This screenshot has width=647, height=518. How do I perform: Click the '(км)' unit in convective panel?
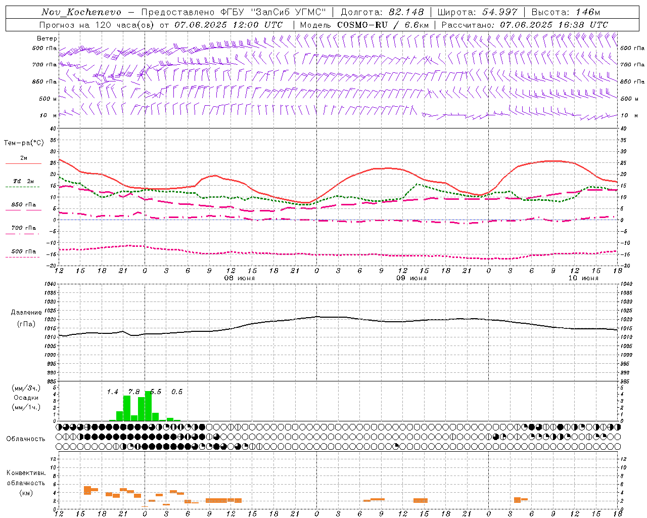tap(26, 493)
